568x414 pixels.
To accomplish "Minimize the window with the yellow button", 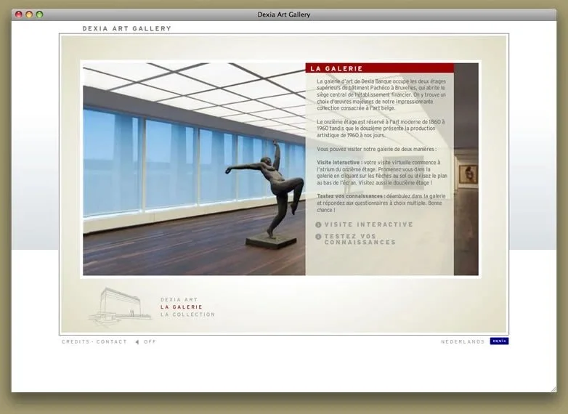I will click(29, 14).
